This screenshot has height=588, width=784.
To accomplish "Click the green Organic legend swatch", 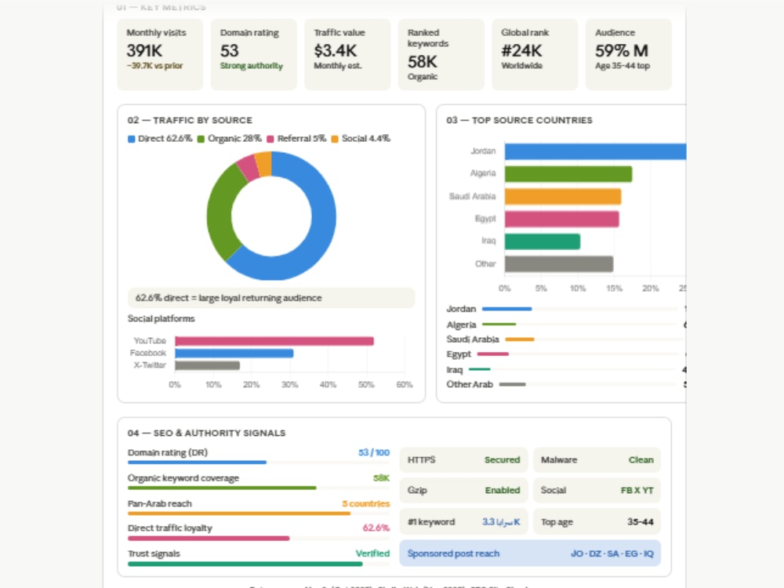I will pos(201,139).
